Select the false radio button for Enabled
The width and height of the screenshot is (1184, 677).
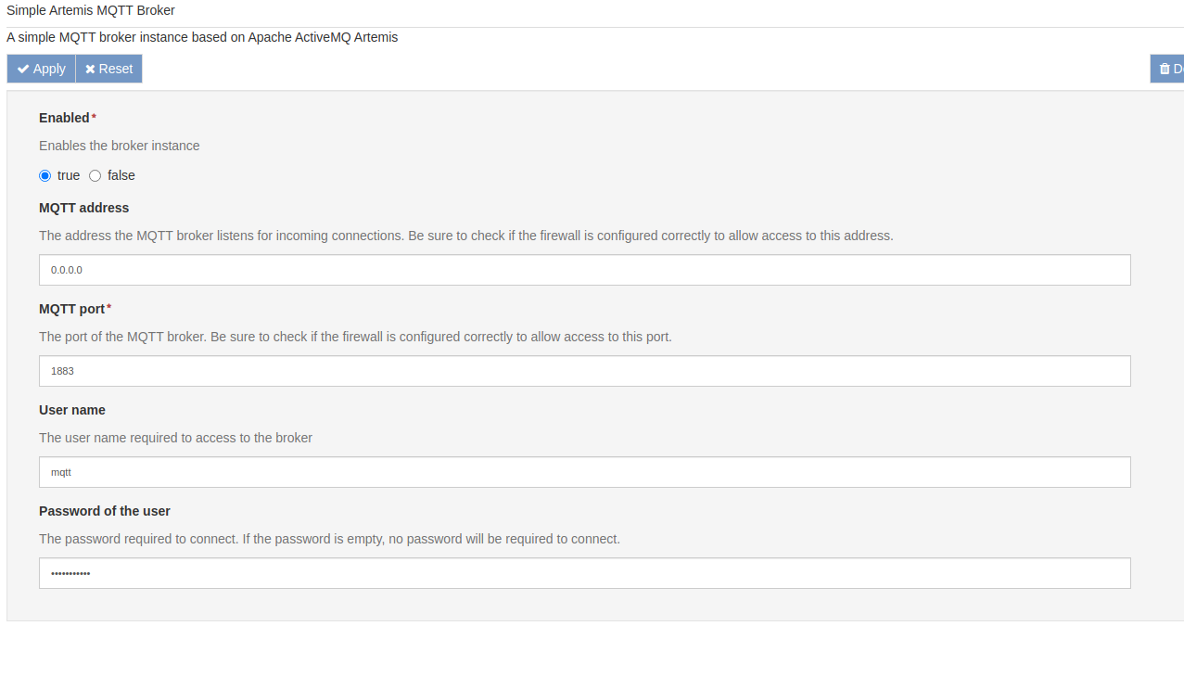click(95, 175)
